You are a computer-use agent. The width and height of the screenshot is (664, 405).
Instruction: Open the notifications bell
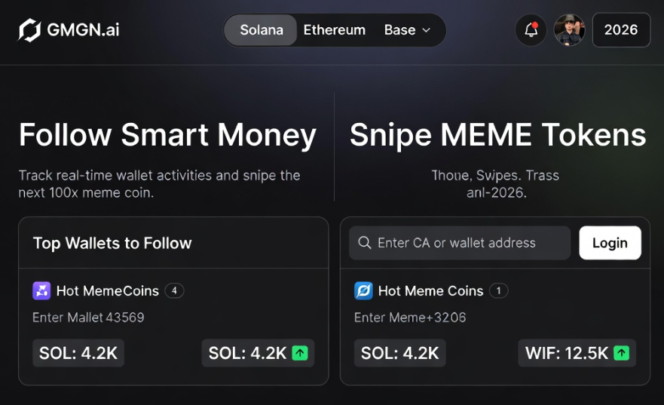pyautogui.click(x=531, y=30)
